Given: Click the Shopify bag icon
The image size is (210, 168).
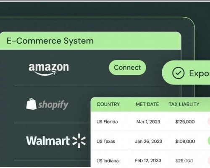Looking at the screenshot, I should (x=31, y=104).
